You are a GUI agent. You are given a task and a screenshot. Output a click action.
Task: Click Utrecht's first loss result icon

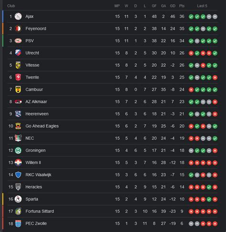coord(191,53)
